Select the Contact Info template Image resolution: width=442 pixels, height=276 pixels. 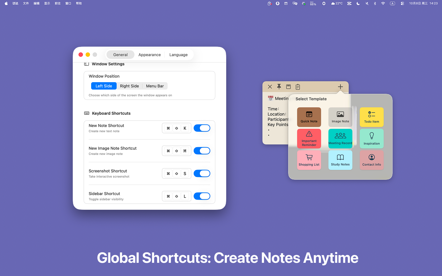(x=371, y=160)
